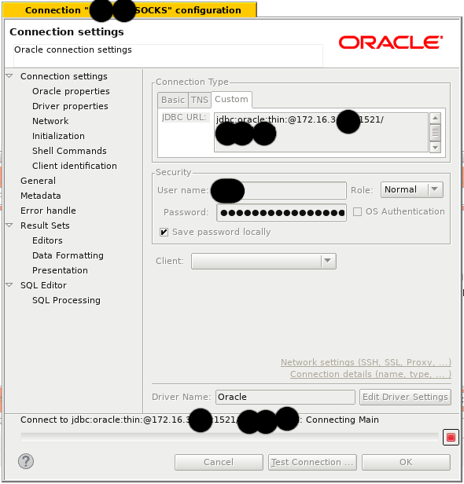The height and width of the screenshot is (484, 464).
Task: Select Connection settings root tree item
Action: (64, 76)
